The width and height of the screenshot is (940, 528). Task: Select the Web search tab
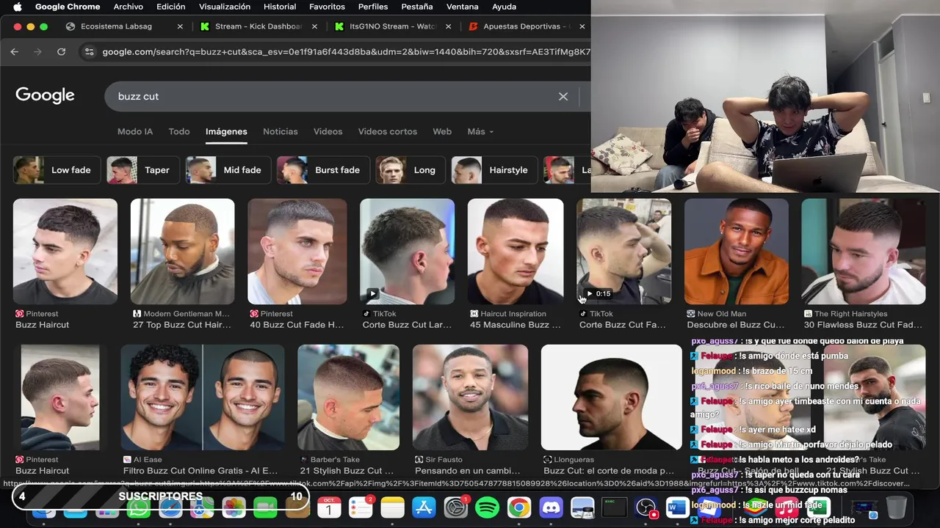tap(442, 131)
